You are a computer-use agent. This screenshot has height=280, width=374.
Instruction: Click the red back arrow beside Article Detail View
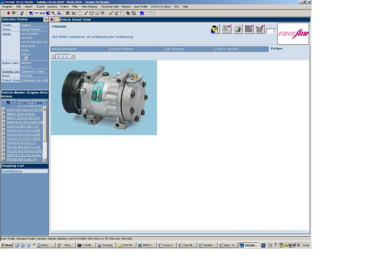click(x=51, y=20)
